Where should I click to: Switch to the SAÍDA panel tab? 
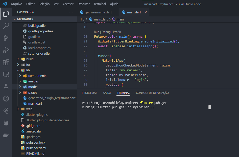pyautogui.click(x=107, y=93)
